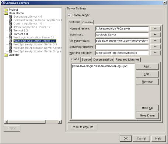Click the JBuilder folder icon
The width and height of the screenshot is (168, 144).
[x=6, y=55]
